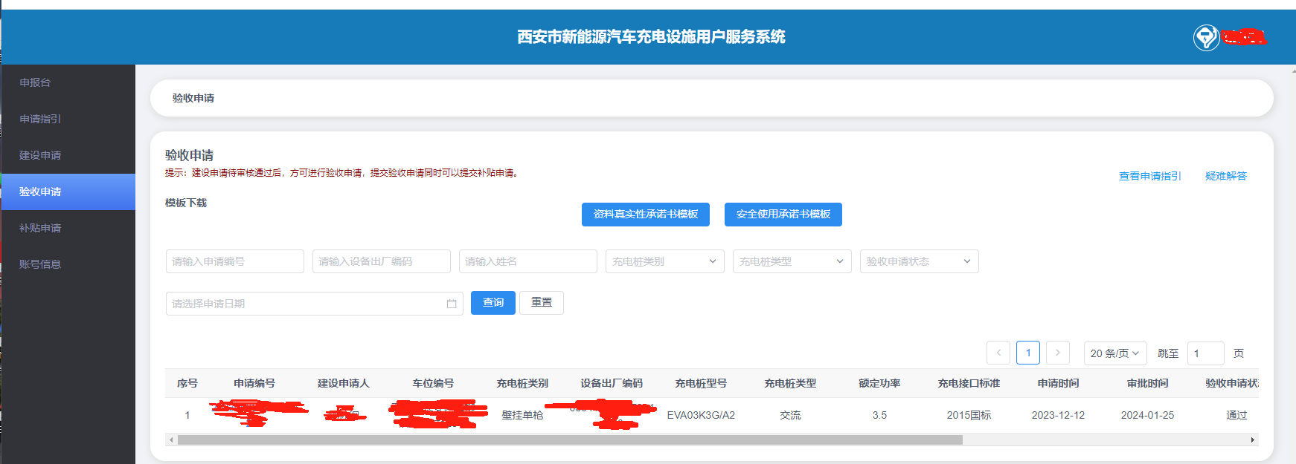Open calendar icon in date field
Viewport: 1296px width, 464px height.
(x=451, y=304)
